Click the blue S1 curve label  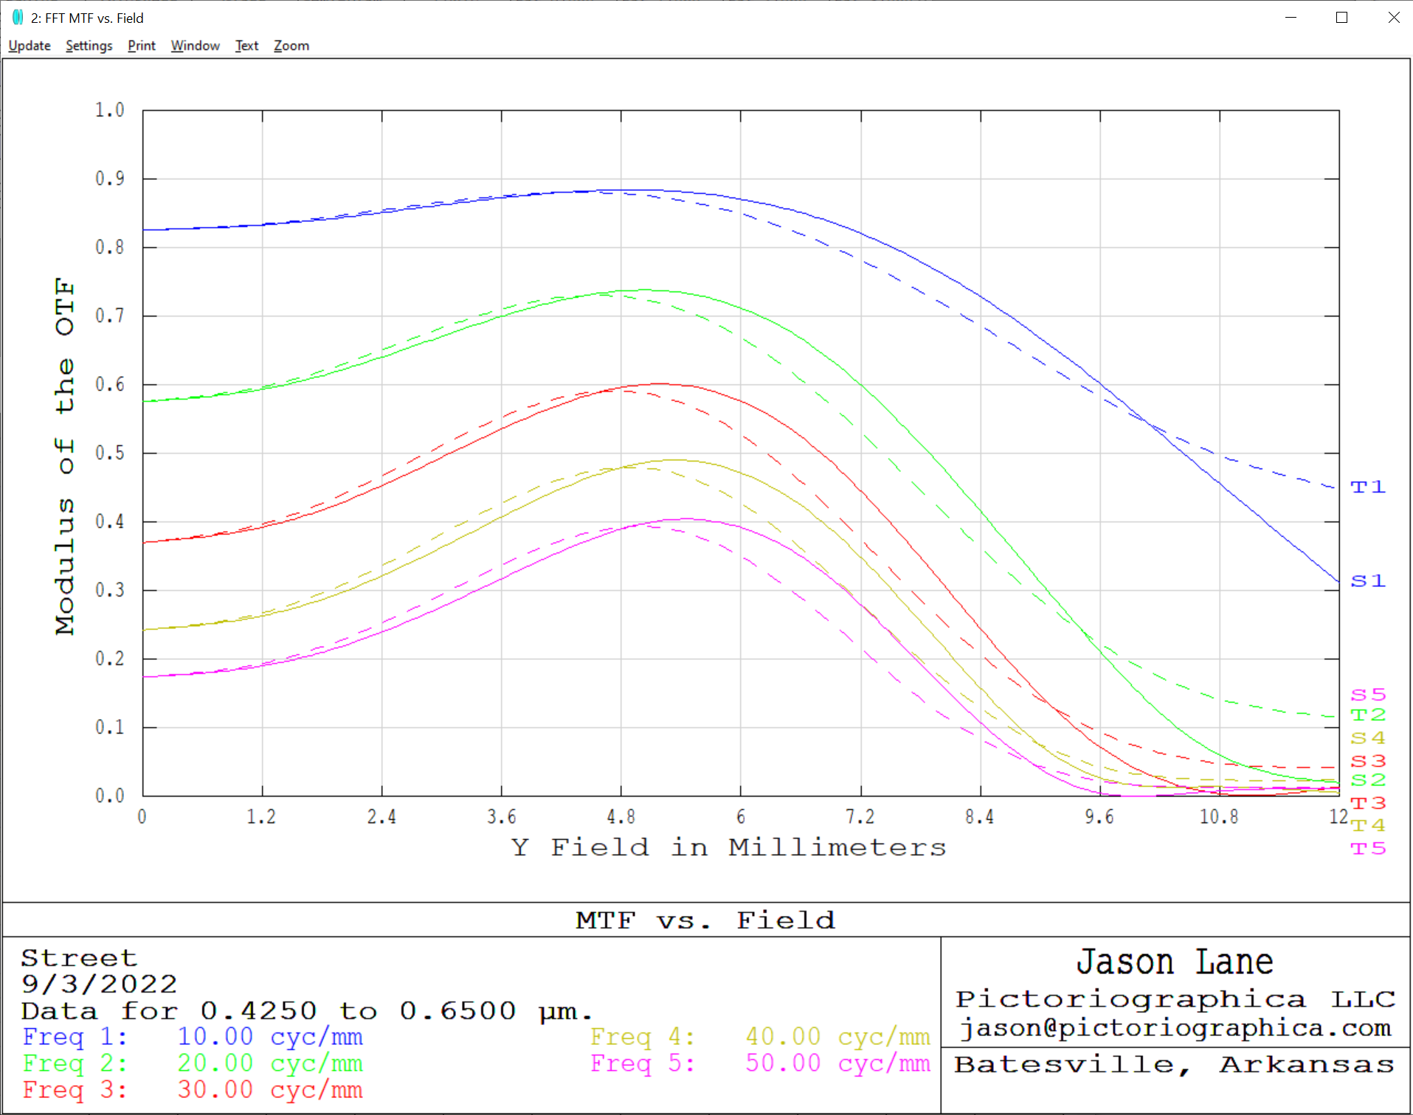tap(1367, 581)
